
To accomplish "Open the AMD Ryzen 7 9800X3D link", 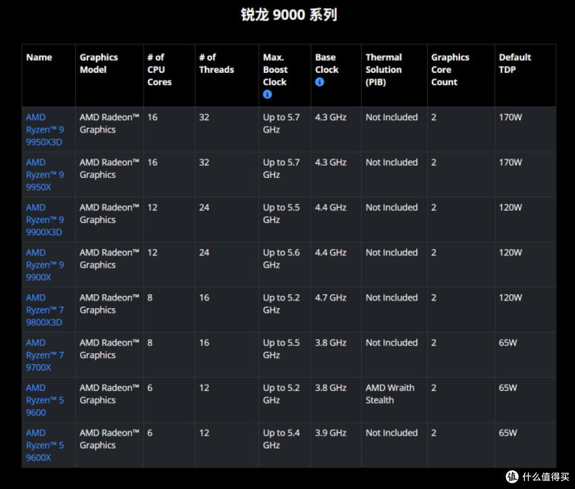I will click(x=45, y=310).
